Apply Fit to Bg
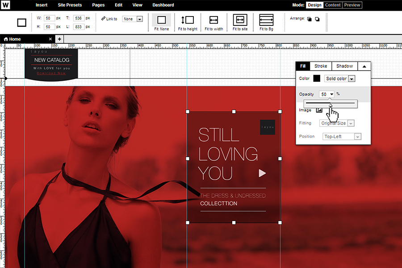The height and width of the screenshot is (268, 402). point(266,20)
